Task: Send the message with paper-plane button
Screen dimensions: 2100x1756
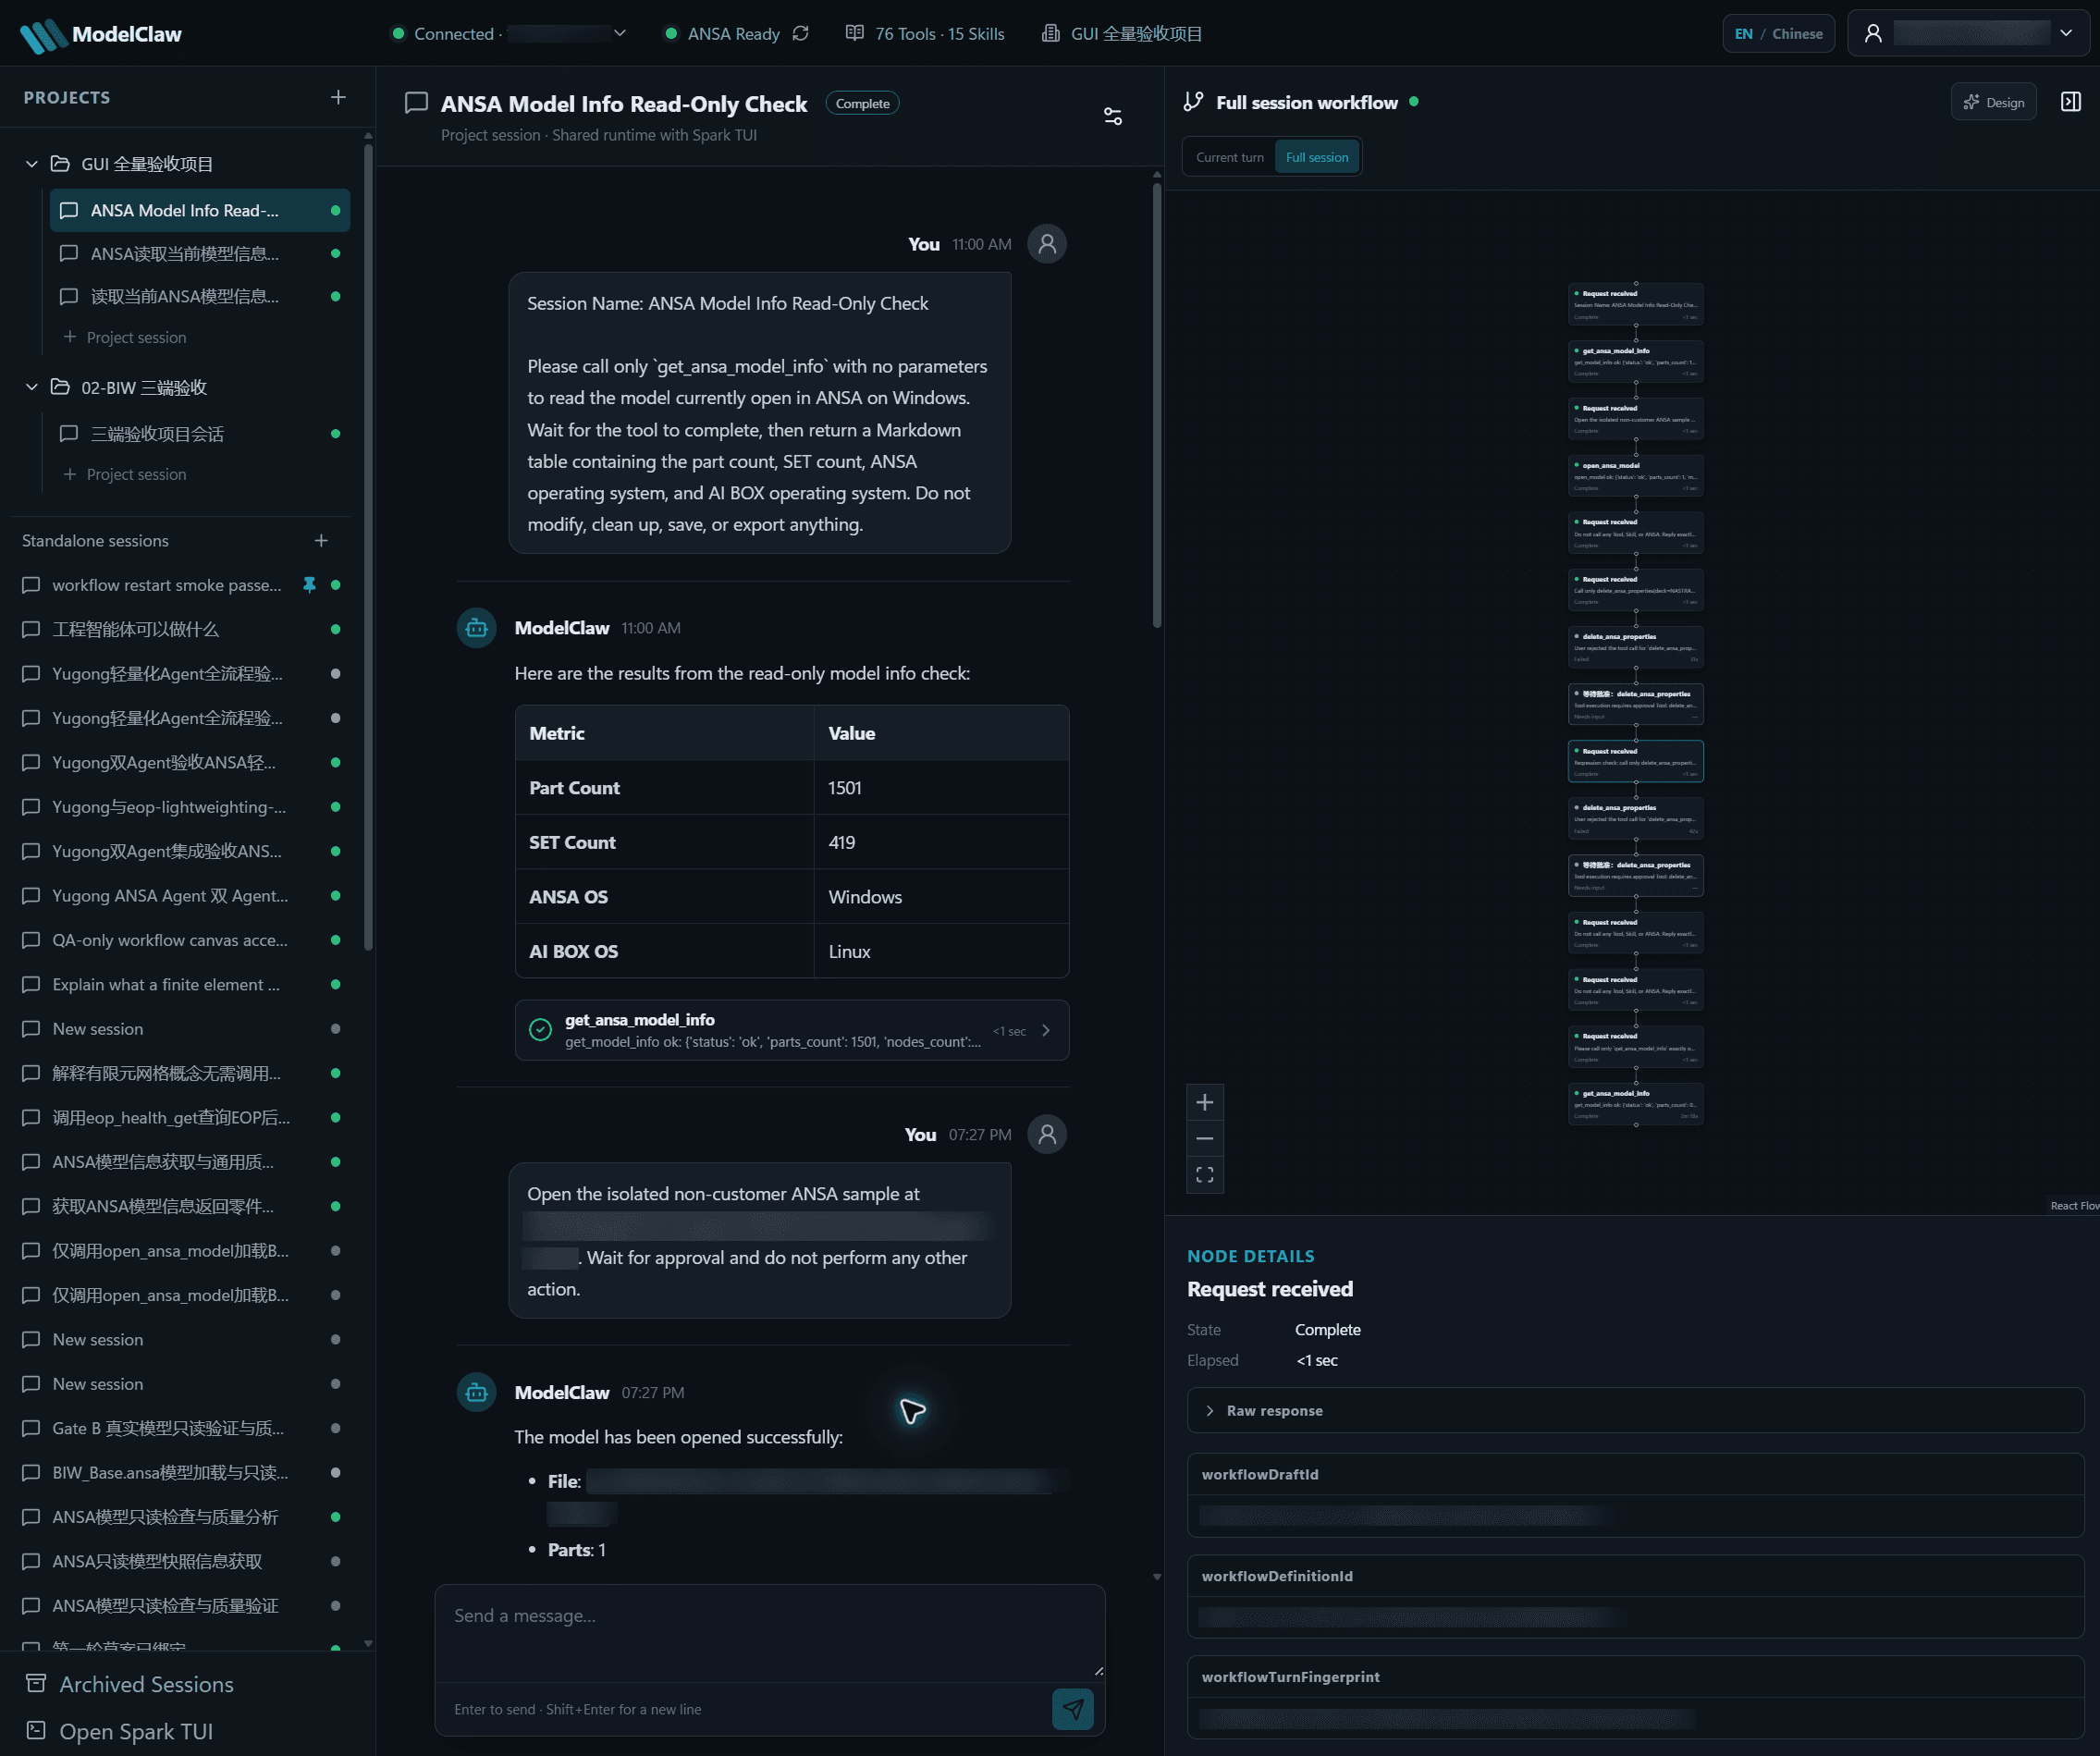Action: pos(1073,1709)
